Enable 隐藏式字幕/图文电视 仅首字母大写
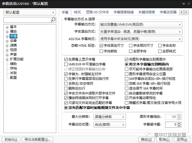 (x=126, y=103)
